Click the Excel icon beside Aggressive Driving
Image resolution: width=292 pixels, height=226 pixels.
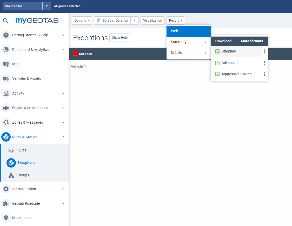(217, 74)
